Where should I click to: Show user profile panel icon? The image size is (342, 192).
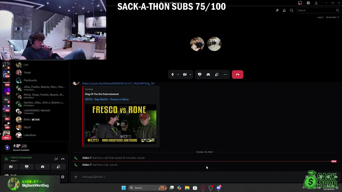point(292,10)
